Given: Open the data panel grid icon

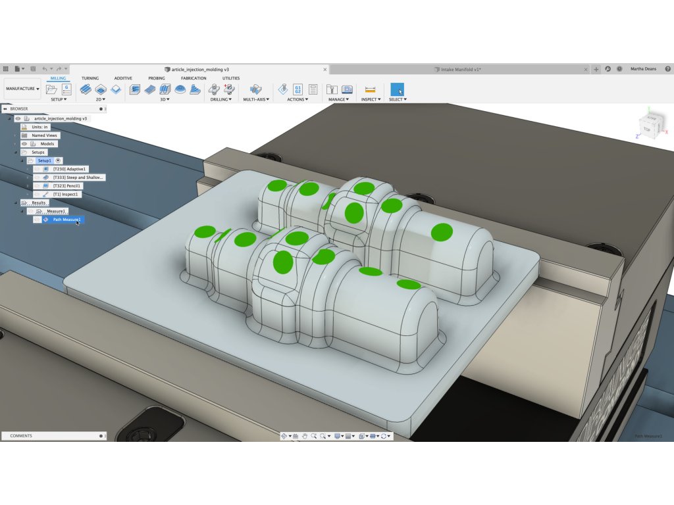Looking at the screenshot, I should 5,68.
